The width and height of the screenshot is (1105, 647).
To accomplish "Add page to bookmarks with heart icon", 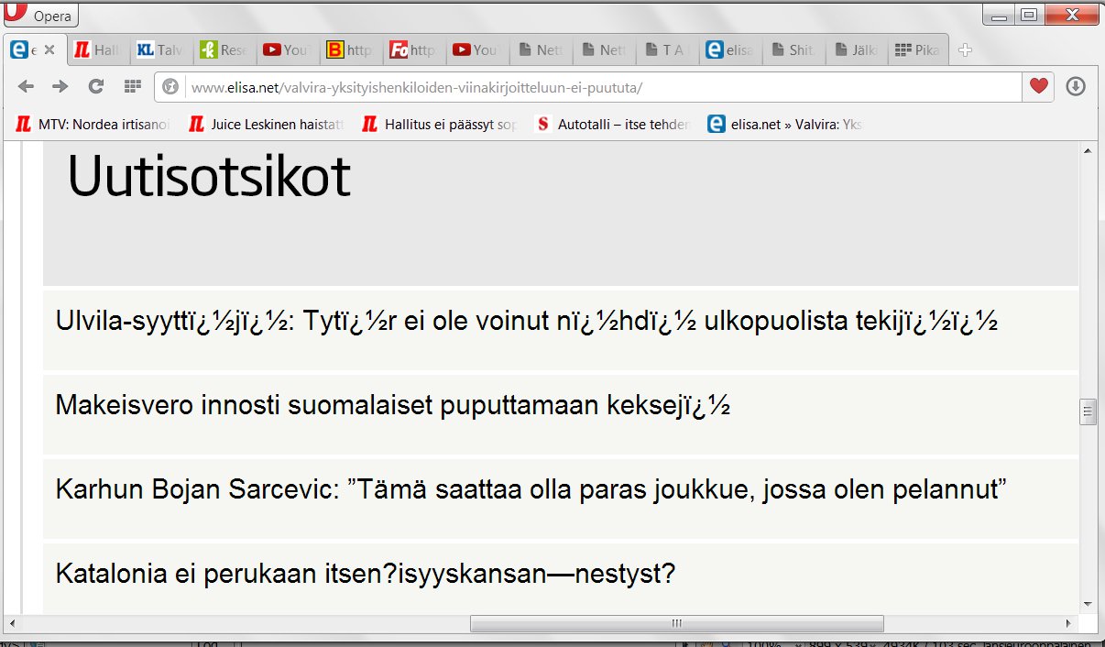I will pos(1037,86).
